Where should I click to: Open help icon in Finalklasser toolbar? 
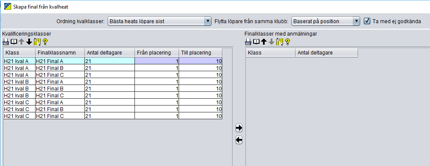pyautogui.click(x=287, y=42)
